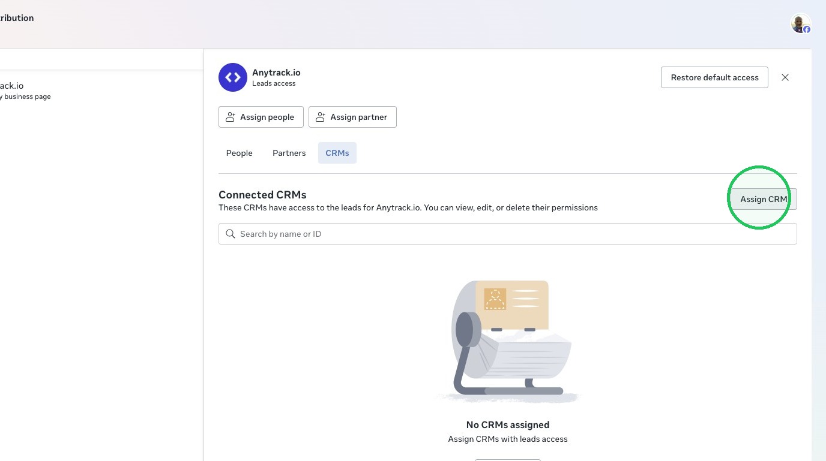Click the Connected CRMs heading
This screenshot has height=461, width=826.
click(262, 195)
